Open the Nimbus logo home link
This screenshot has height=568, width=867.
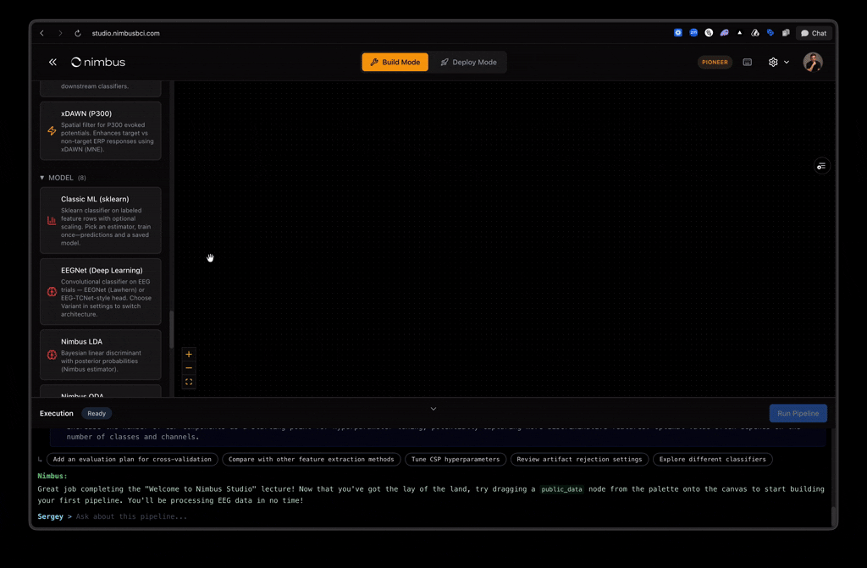pyautogui.click(x=98, y=62)
